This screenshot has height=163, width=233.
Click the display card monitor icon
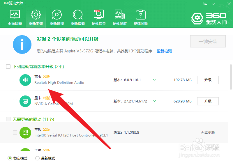point(25,101)
